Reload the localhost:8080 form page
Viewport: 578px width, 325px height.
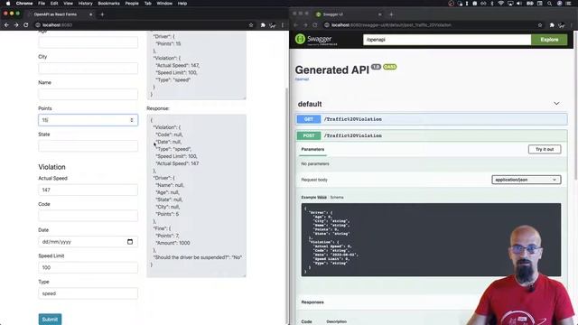26,25
